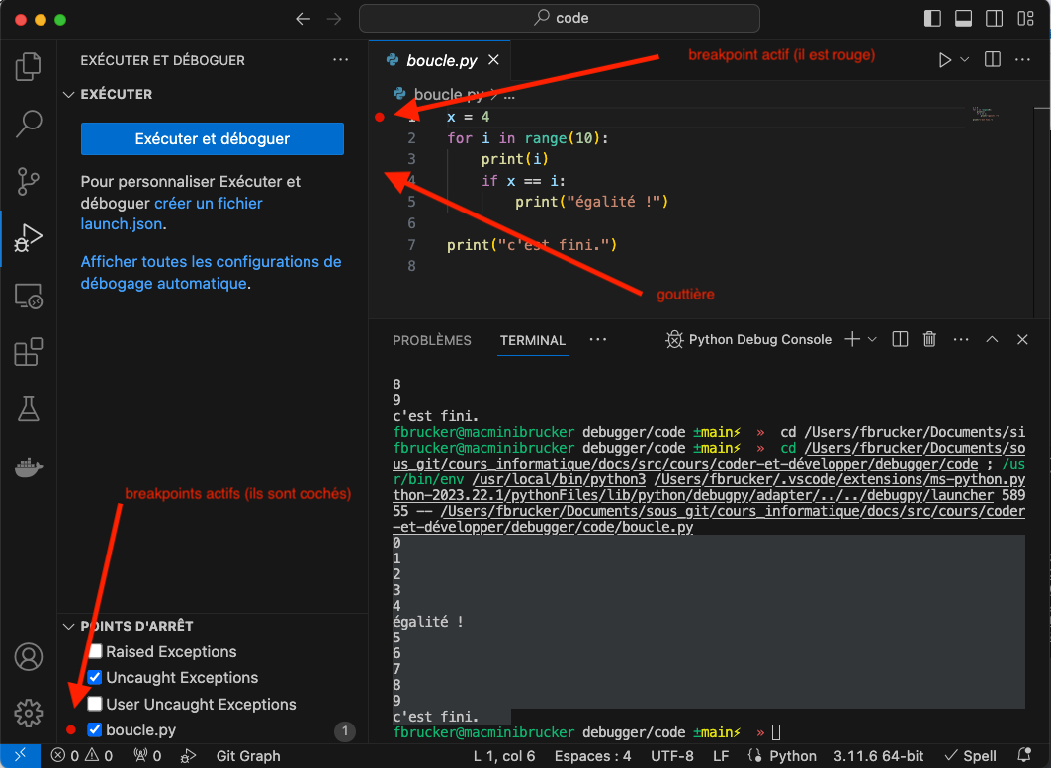Screen dimensions: 1051x768
Task: Kill terminal with the trash icon
Action: (929, 339)
